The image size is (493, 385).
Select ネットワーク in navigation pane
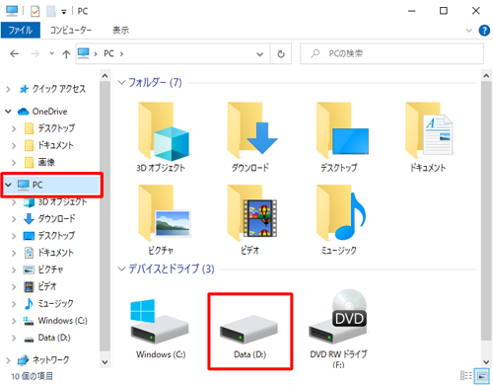(x=51, y=360)
